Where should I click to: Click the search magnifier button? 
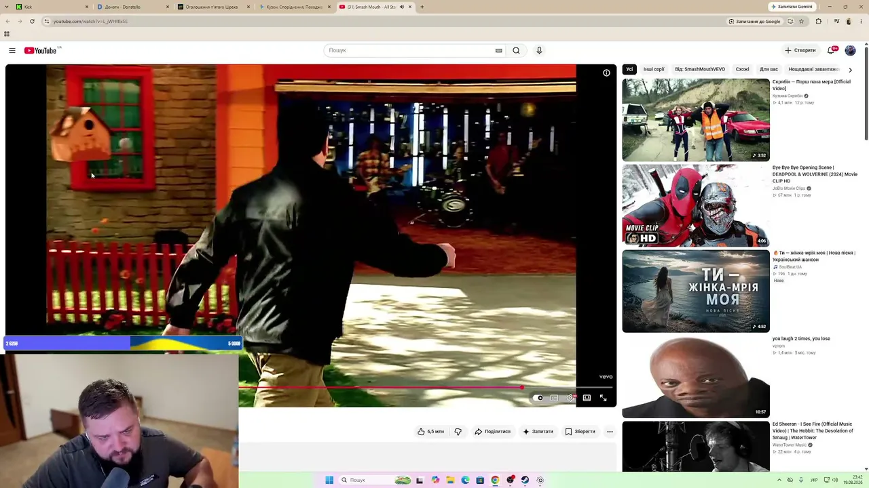tap(516, 51)
